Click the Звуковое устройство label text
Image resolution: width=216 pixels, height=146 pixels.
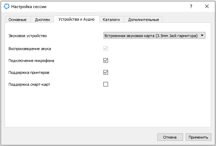tap(27, 36)
